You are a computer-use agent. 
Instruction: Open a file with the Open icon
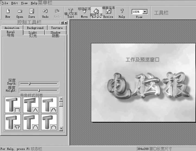tap(20, 13)
